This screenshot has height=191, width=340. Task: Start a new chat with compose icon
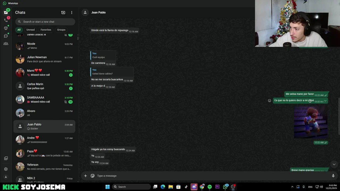click(x=63, y=12)
